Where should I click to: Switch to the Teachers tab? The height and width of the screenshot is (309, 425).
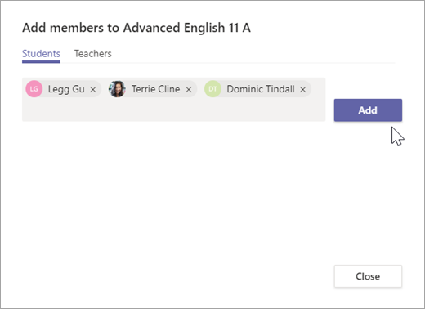tap(93, 54)
